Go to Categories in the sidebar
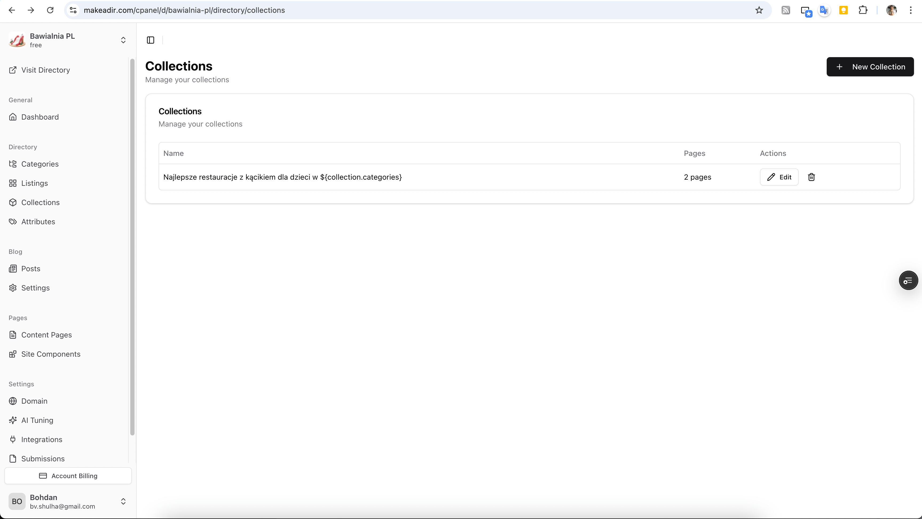The width and height of the screenshot is (922, 519). point(40,164)
